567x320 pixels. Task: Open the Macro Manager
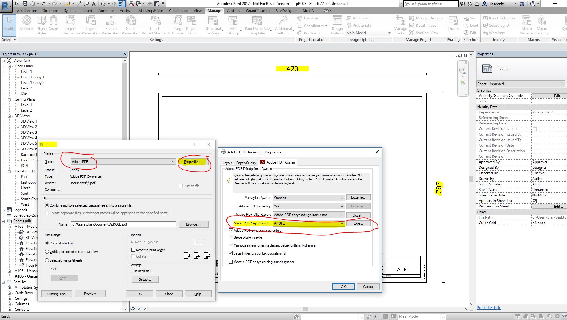click(526, 25)
